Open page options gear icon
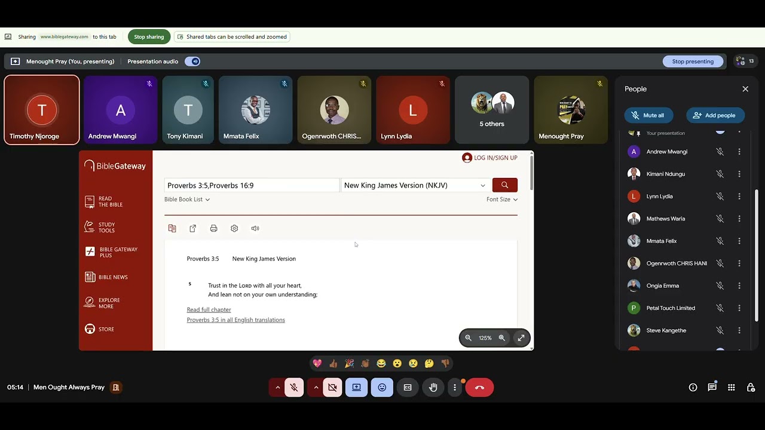The width and height of the screenshot is (765, 430). (x=234, y=228)
